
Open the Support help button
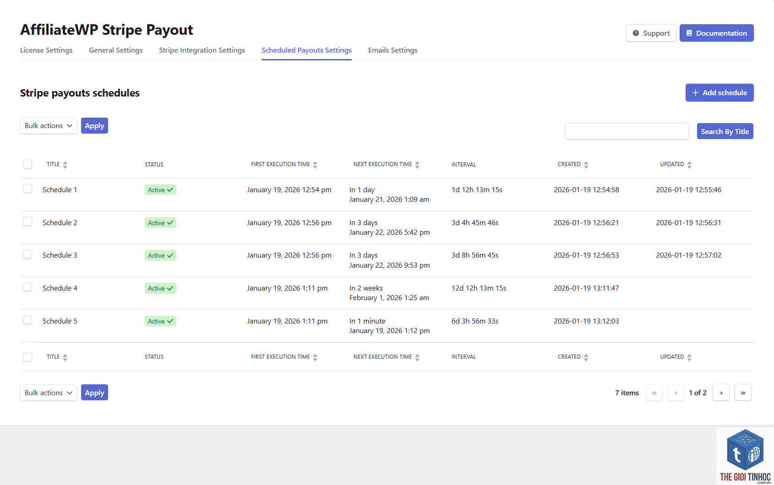coord(651,33)
